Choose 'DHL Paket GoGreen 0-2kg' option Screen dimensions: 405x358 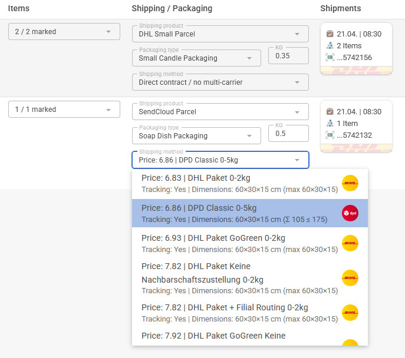pos(250,243)
